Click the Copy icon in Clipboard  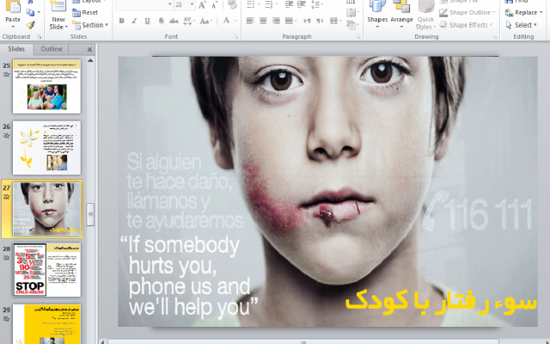pos(31,13)
